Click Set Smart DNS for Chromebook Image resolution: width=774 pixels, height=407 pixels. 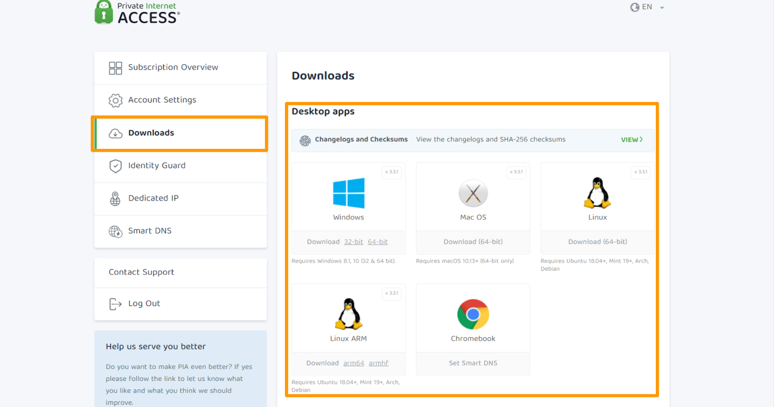[473, 363]
